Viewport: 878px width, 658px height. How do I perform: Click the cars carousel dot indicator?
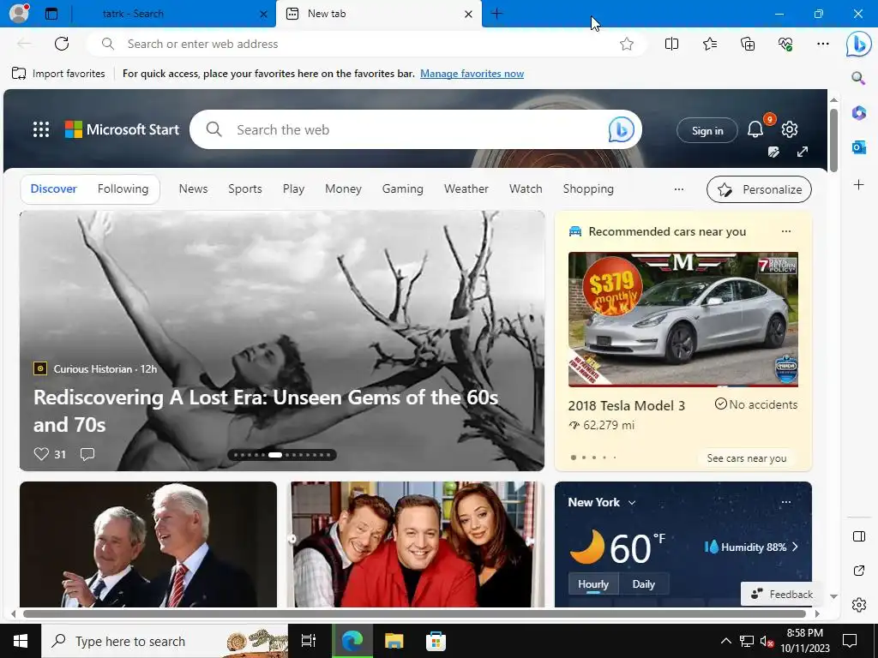[x=593, y=458]
